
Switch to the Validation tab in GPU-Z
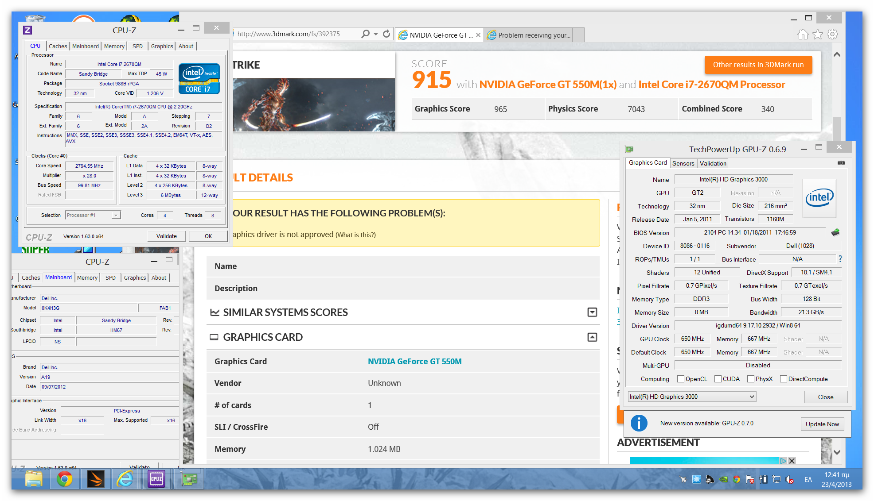(713, 163)
